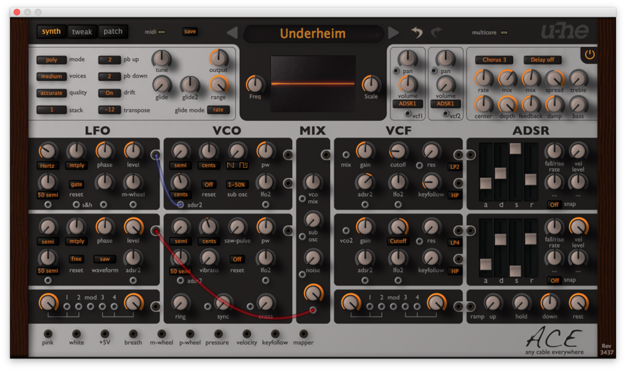Click ADSR1 attack slider

pos(486,183)
